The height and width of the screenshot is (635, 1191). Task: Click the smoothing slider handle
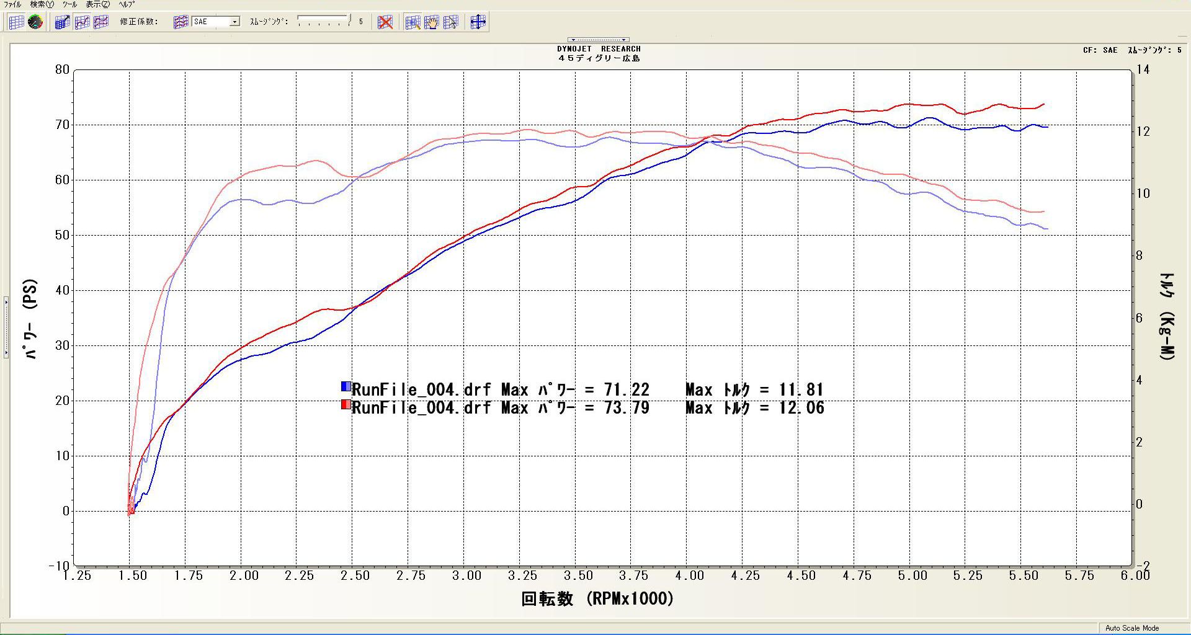pyautogui.click(x=349, y=20)
